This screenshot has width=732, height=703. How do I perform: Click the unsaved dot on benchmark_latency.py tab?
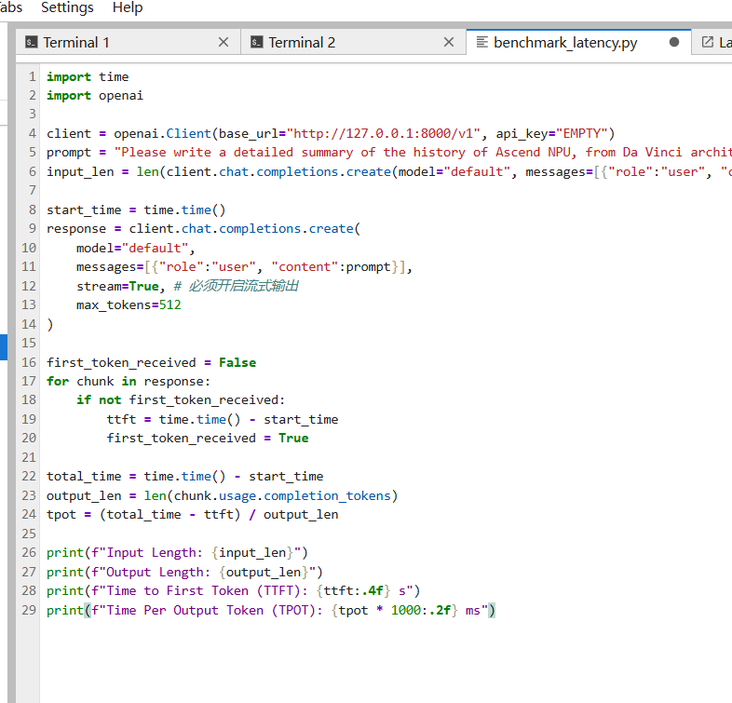coord(674,42)
